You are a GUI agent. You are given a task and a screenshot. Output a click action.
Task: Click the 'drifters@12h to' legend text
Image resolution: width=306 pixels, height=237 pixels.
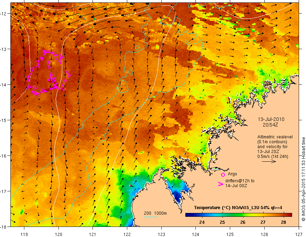click(x=240, y=181)
